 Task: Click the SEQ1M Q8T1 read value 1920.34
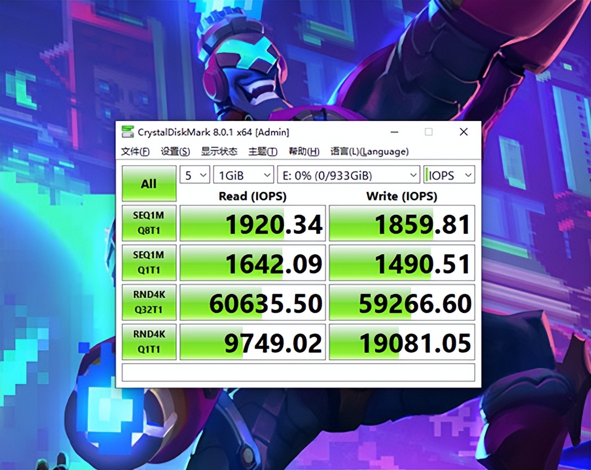coord(252,223)
